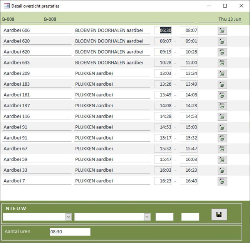
Task: Select the Aardbei 606 location cell
Action: 37,30
